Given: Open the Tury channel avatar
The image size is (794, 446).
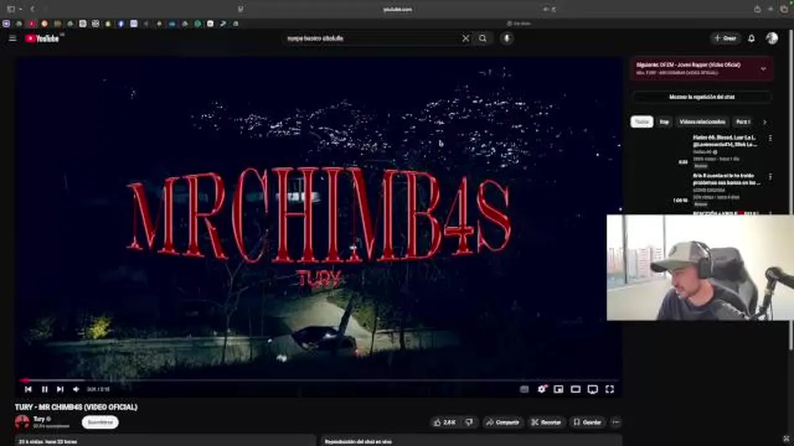Looking at the screenshot, I should (22, 422).
